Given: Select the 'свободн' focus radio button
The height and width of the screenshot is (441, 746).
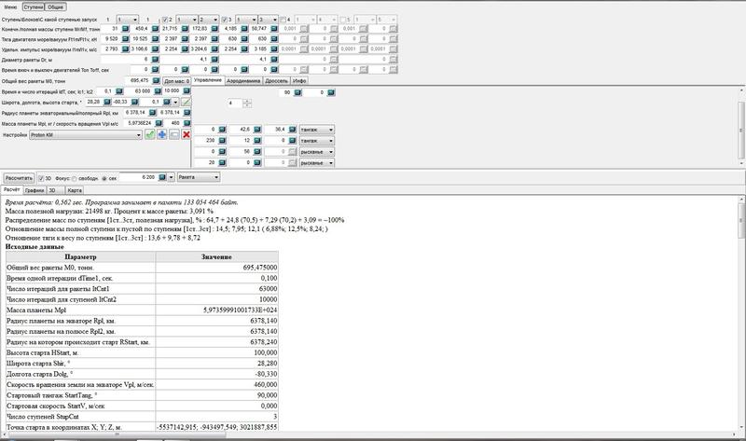Looking at the screenshot, I should pyautogui.click(x=75, y=179).
